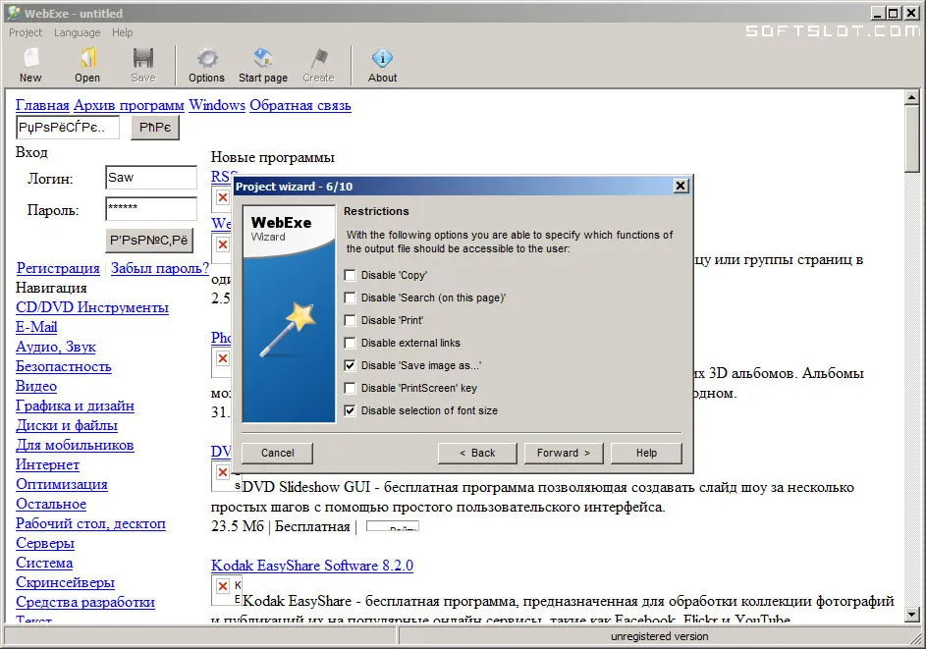
Task: Uncheck Disable 'Save image as...' option
Action: [351, 365]
